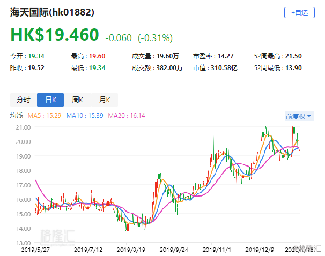This screenshot has width=325, height=256.
Task: Click the 52周最高 value 21.50
Action: [293, 56]
